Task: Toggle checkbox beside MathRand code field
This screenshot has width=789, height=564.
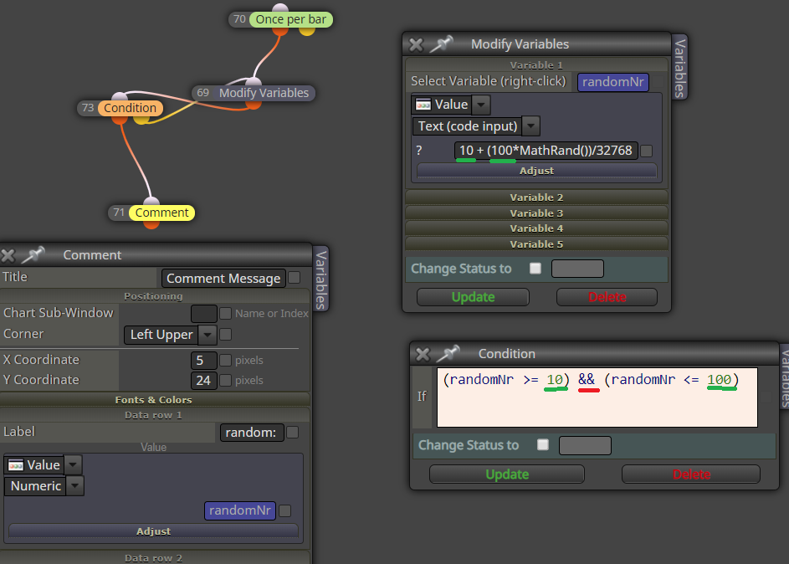Action: click(647, 151)
